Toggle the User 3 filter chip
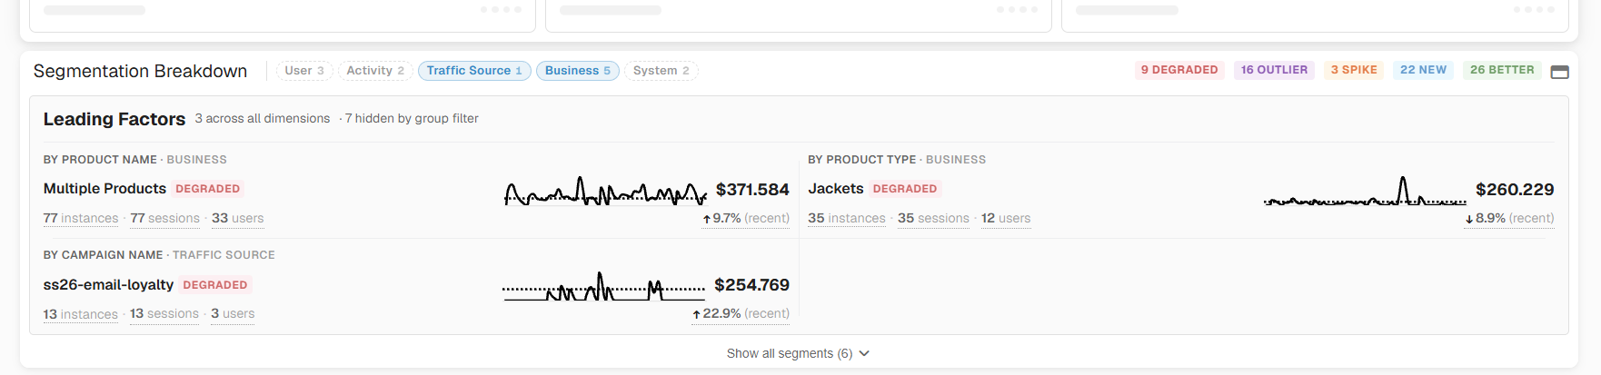 click(304, 71)
